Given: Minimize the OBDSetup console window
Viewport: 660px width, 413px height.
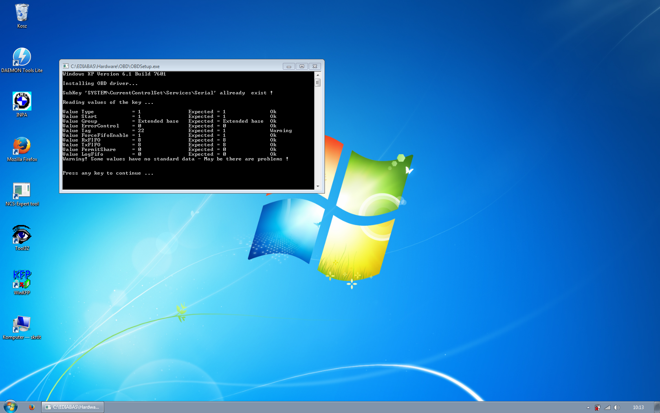Looking at the screenshot, I should (289, 66).
